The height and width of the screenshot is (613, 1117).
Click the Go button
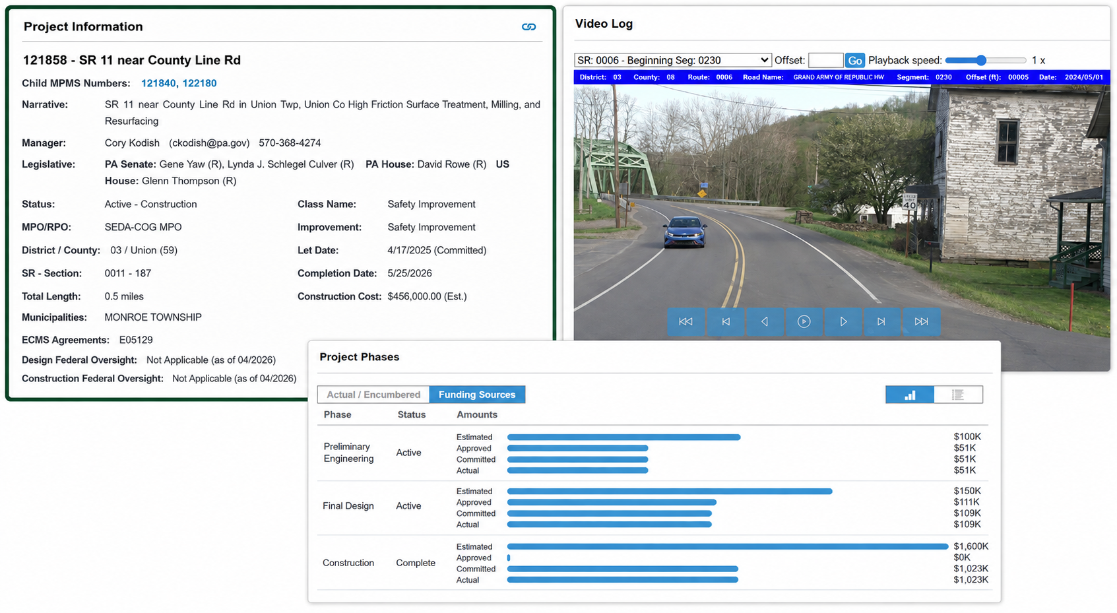point(855,60)
